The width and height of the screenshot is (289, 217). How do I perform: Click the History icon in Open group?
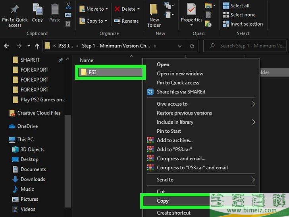pyautogui.click(x=208, y=23)
